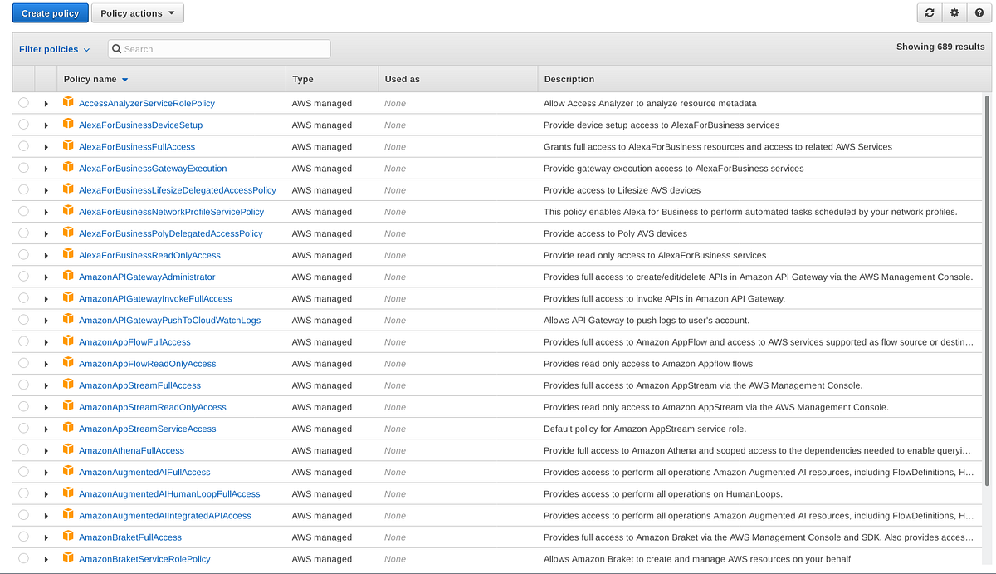The height and width of the screenshot is (574, 996).
Task: Click the refresh policies icon
Action: pyautogui.click(x=929, y=12)
